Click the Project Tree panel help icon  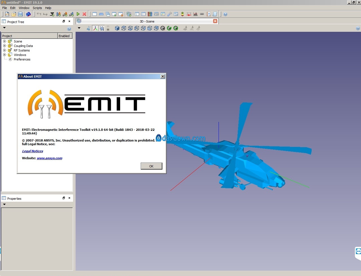pos(69,29)
